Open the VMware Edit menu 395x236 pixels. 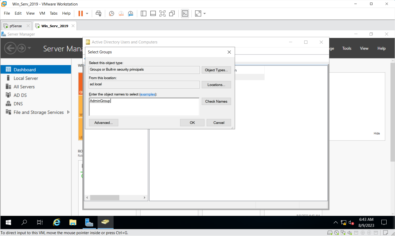18,13
